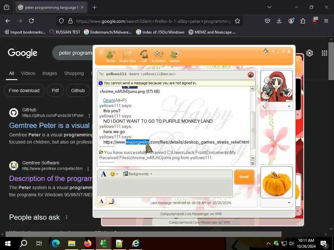Open Activities in the Messenger toolbar
The width and height of the screenshot is (334, 250).
pyautogui.click(x=158, y=56)
